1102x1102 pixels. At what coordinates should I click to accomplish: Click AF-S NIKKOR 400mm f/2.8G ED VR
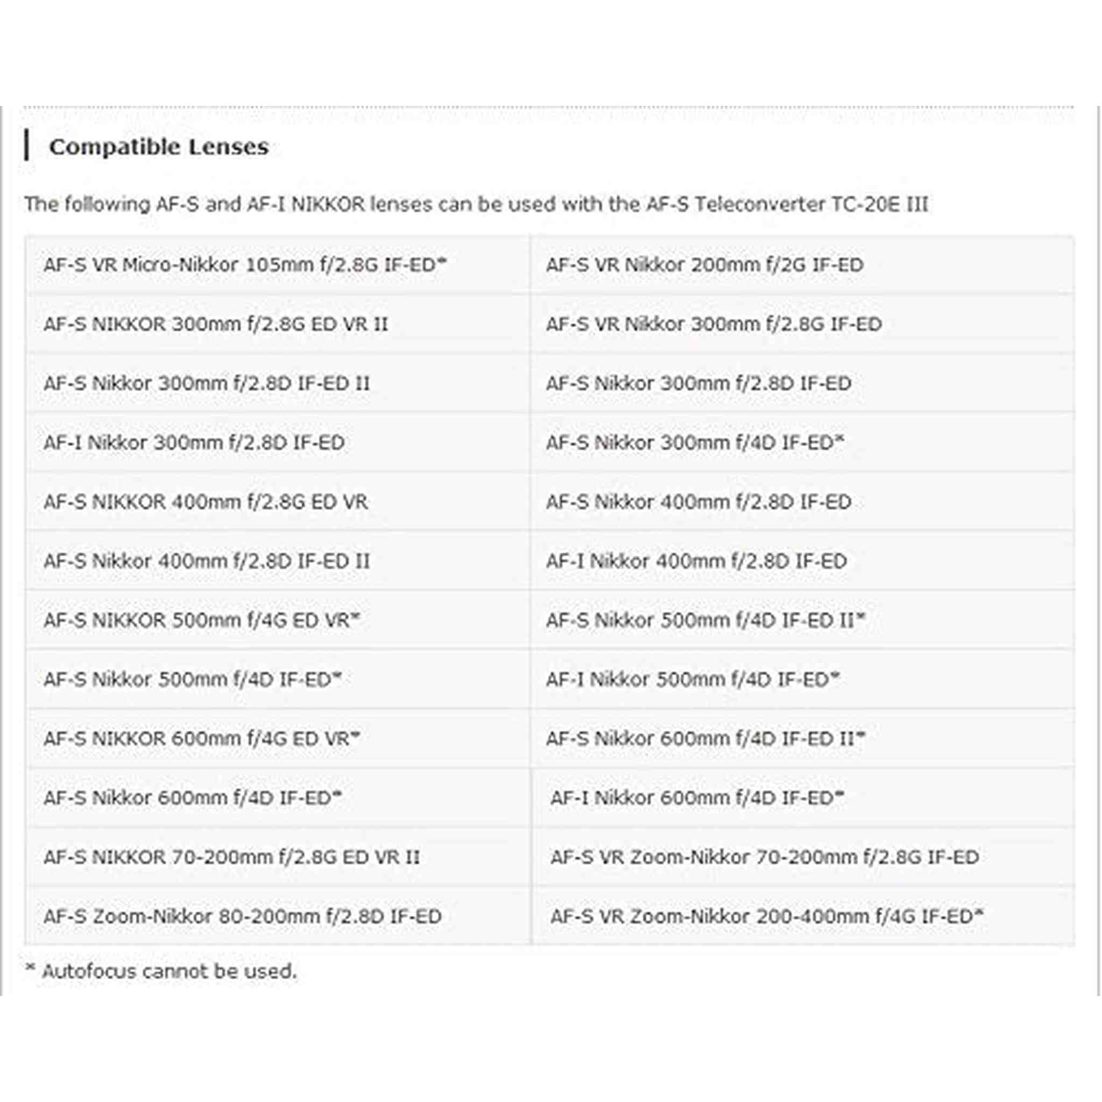click(x=206, y=503)
